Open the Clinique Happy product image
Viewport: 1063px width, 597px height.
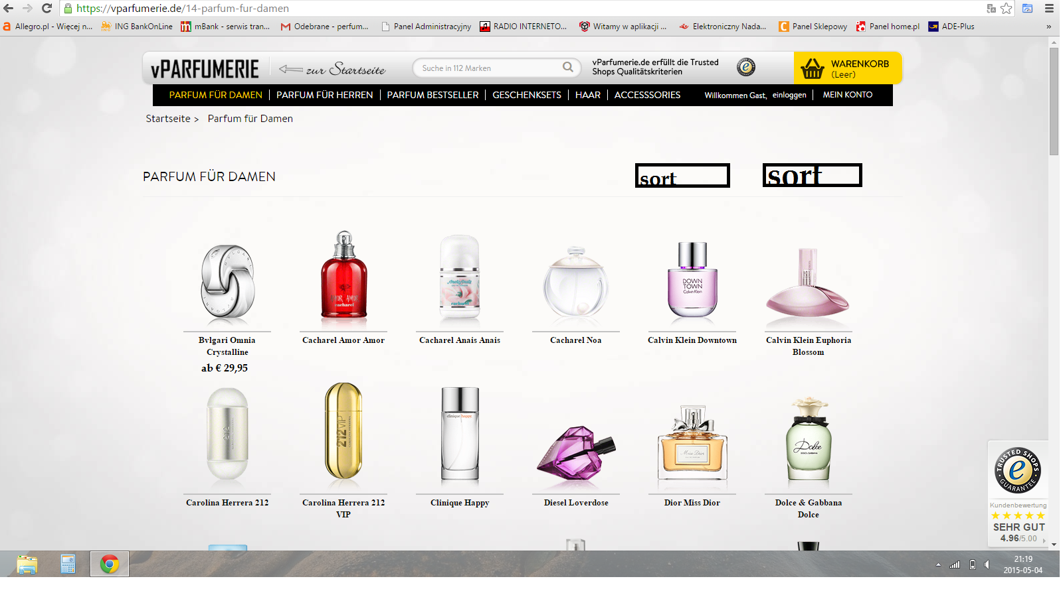[x=460, y=434]
